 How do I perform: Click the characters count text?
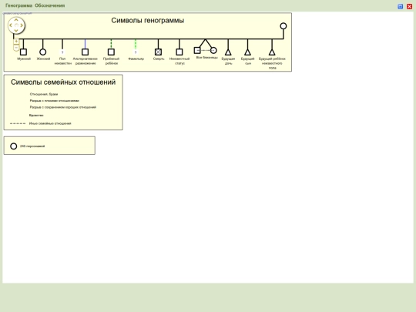pyautogui.click(x=32, y=146)
